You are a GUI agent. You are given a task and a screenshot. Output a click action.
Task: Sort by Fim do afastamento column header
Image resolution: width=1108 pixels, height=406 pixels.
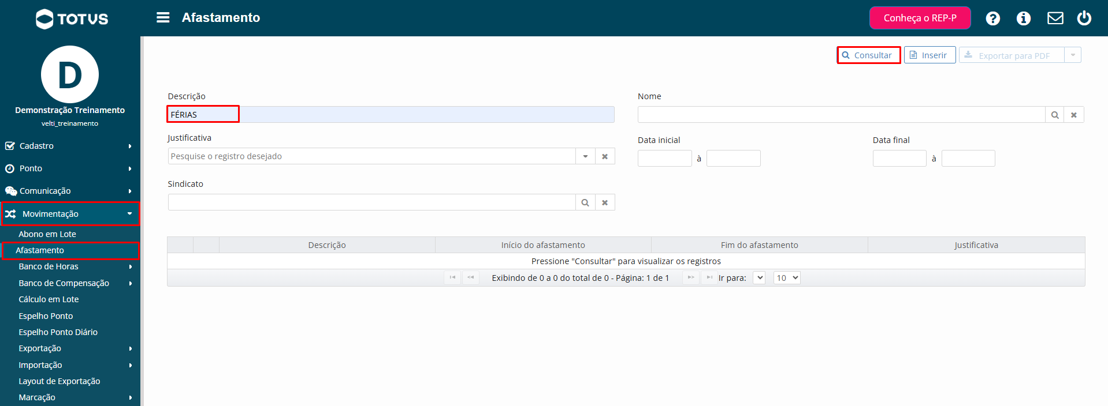pos(760,245)
